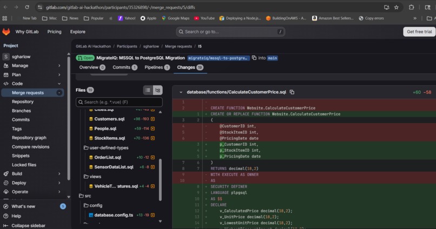Open database.config.ts in the file tree
The image size is (436, 229).
[x=114, y=215]
